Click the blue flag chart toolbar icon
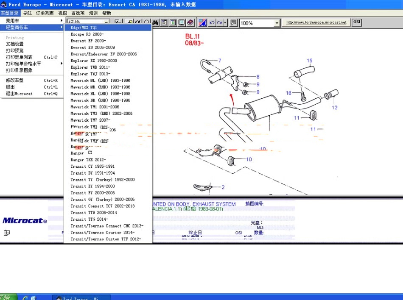 click(x=202, y=23)
